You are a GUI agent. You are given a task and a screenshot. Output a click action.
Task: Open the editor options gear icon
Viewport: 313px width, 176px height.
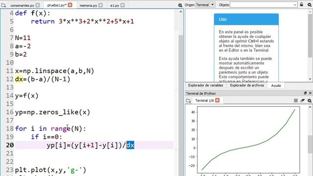(180, 5)
